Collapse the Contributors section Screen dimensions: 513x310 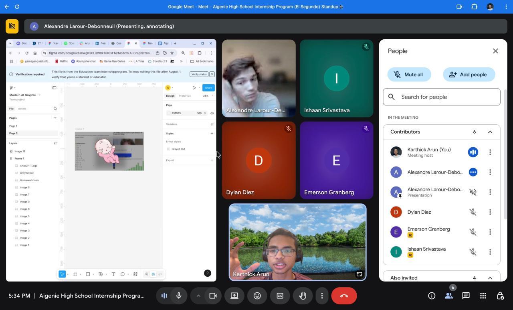(490, 132)
